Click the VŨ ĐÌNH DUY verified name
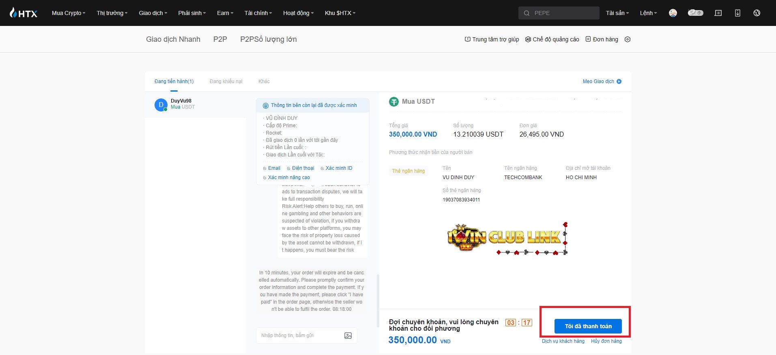Screen dimensions: 776x355 (282, 118)
